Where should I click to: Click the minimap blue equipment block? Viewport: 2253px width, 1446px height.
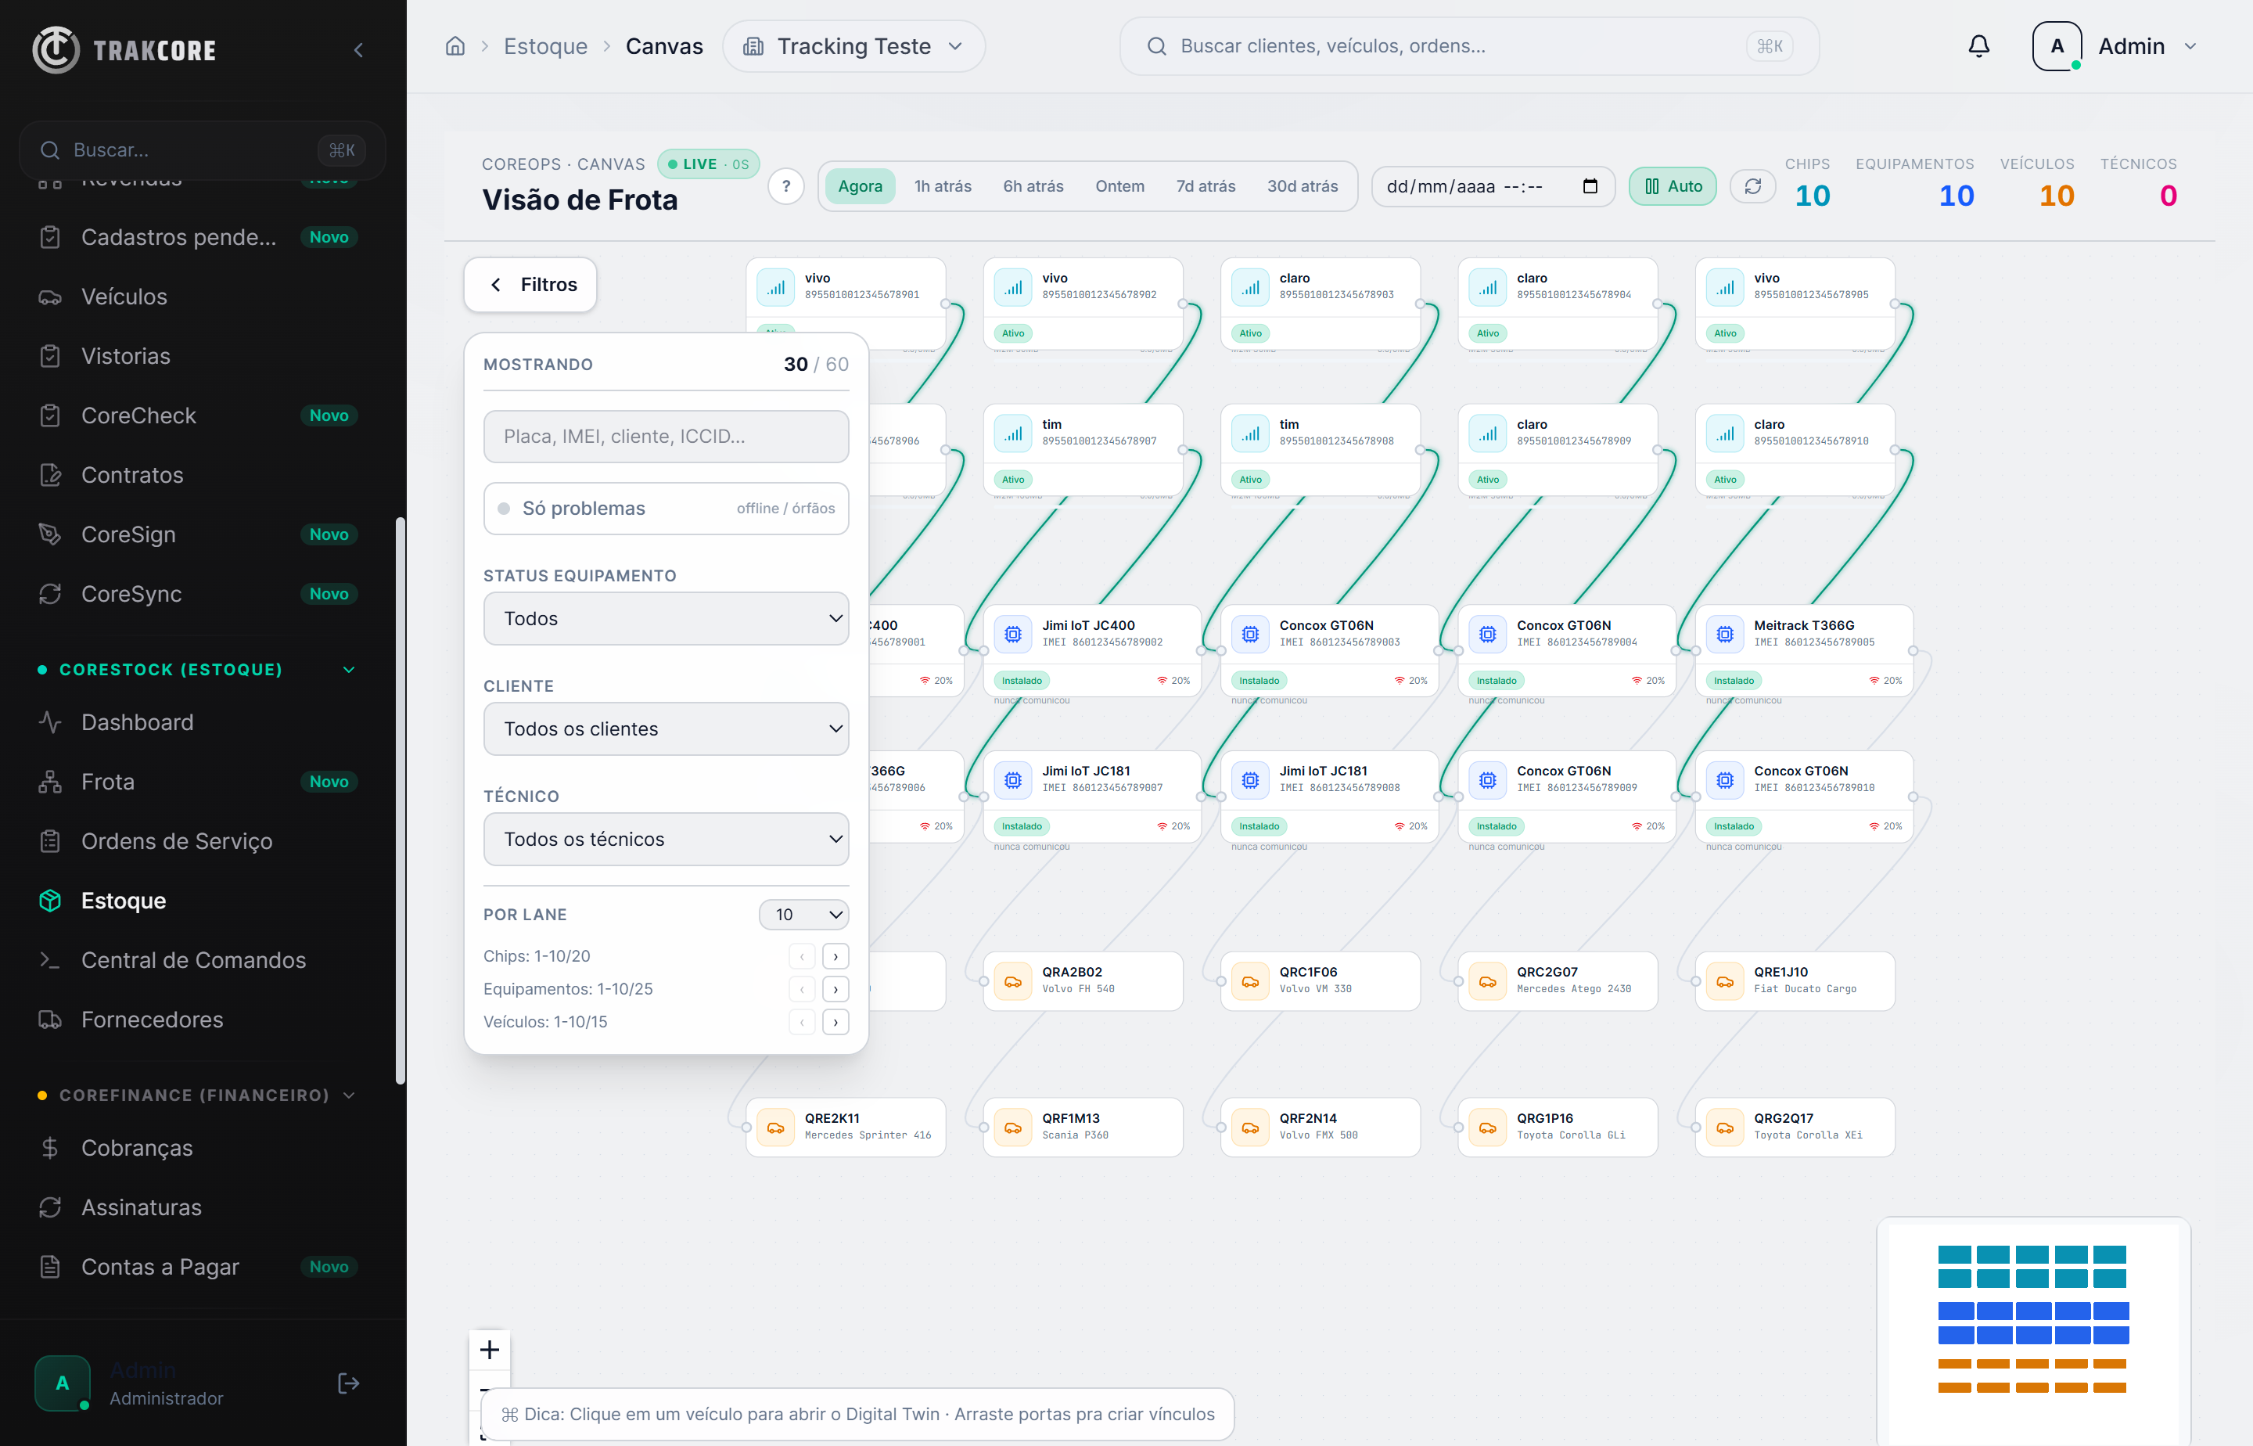pyautogui.click(x=2032, y=1323)
